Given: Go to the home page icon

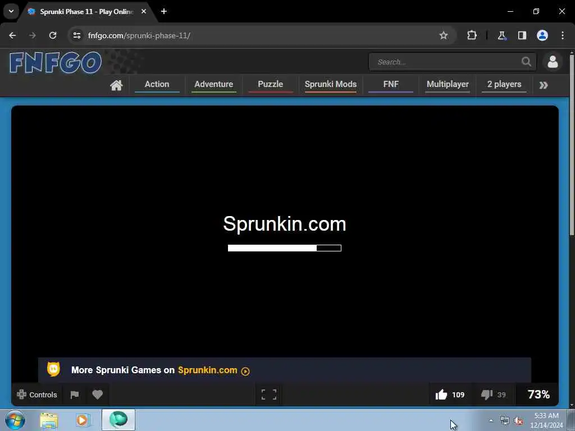Looking at the screenshot, I should [116, 85].
